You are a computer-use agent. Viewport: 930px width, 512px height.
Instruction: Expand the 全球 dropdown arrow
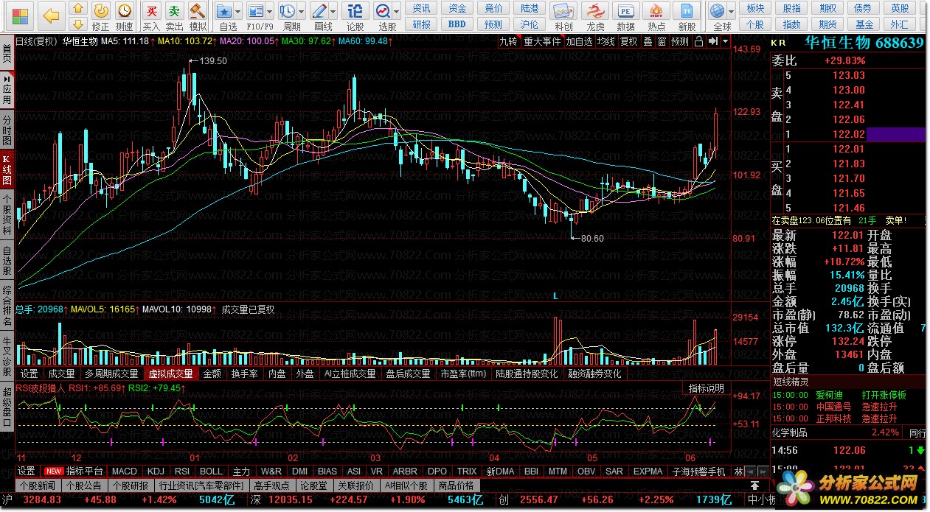pos(732,11)
